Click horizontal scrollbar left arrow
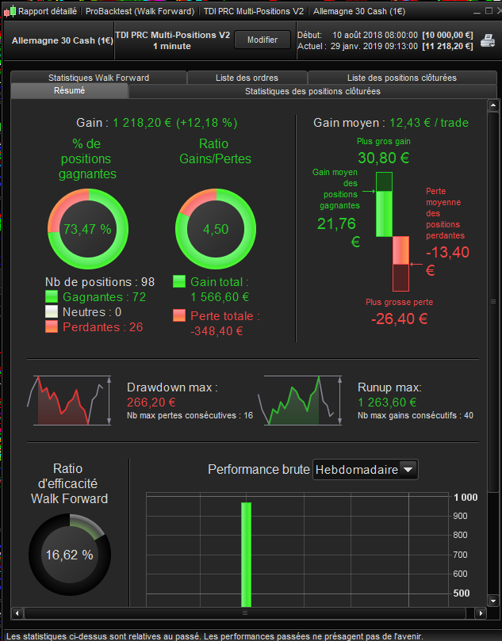 pyautogui.click(x=17, y=612)
